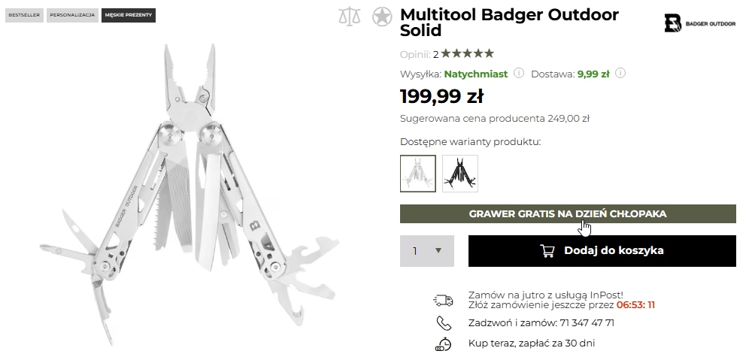Open info icon next to Dostawa price
This screenshot has width=752, height=357.
pos(620,74)
